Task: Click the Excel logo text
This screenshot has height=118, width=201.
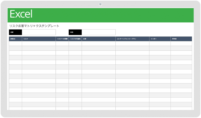Action: pyautogui.click(x=21, y=14)
